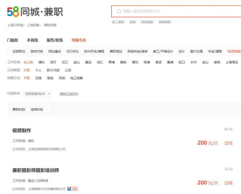This screenshot has width=241, height=194.
Task: Switch to the 本领强 tab
Action: tap(32, 40)
